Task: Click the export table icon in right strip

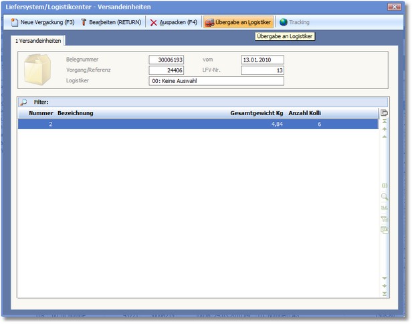Action: click(384, 230)
